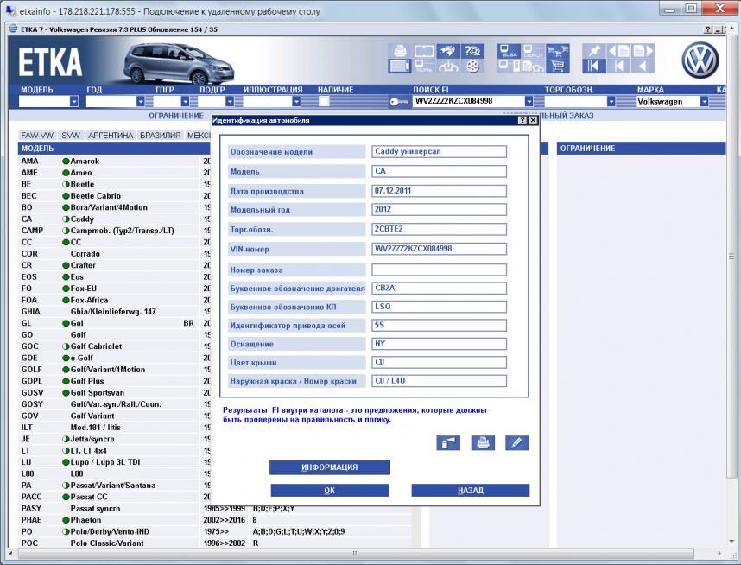Open the ПОИСК FI VIN dropdown arrow
The height and width of the screenshot is (565, 741).
tap(529, 101)
